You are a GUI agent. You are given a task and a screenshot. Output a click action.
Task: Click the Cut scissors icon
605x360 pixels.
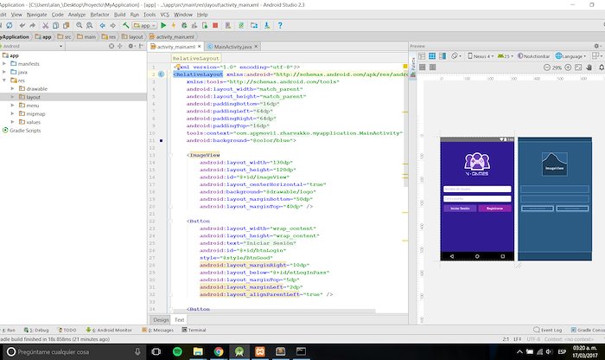pyautogui.click(x=45, y=25)
